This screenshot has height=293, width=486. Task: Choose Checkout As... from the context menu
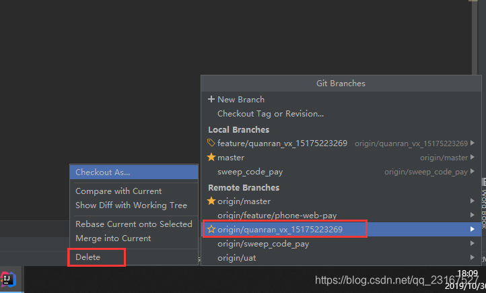(134, 172)
